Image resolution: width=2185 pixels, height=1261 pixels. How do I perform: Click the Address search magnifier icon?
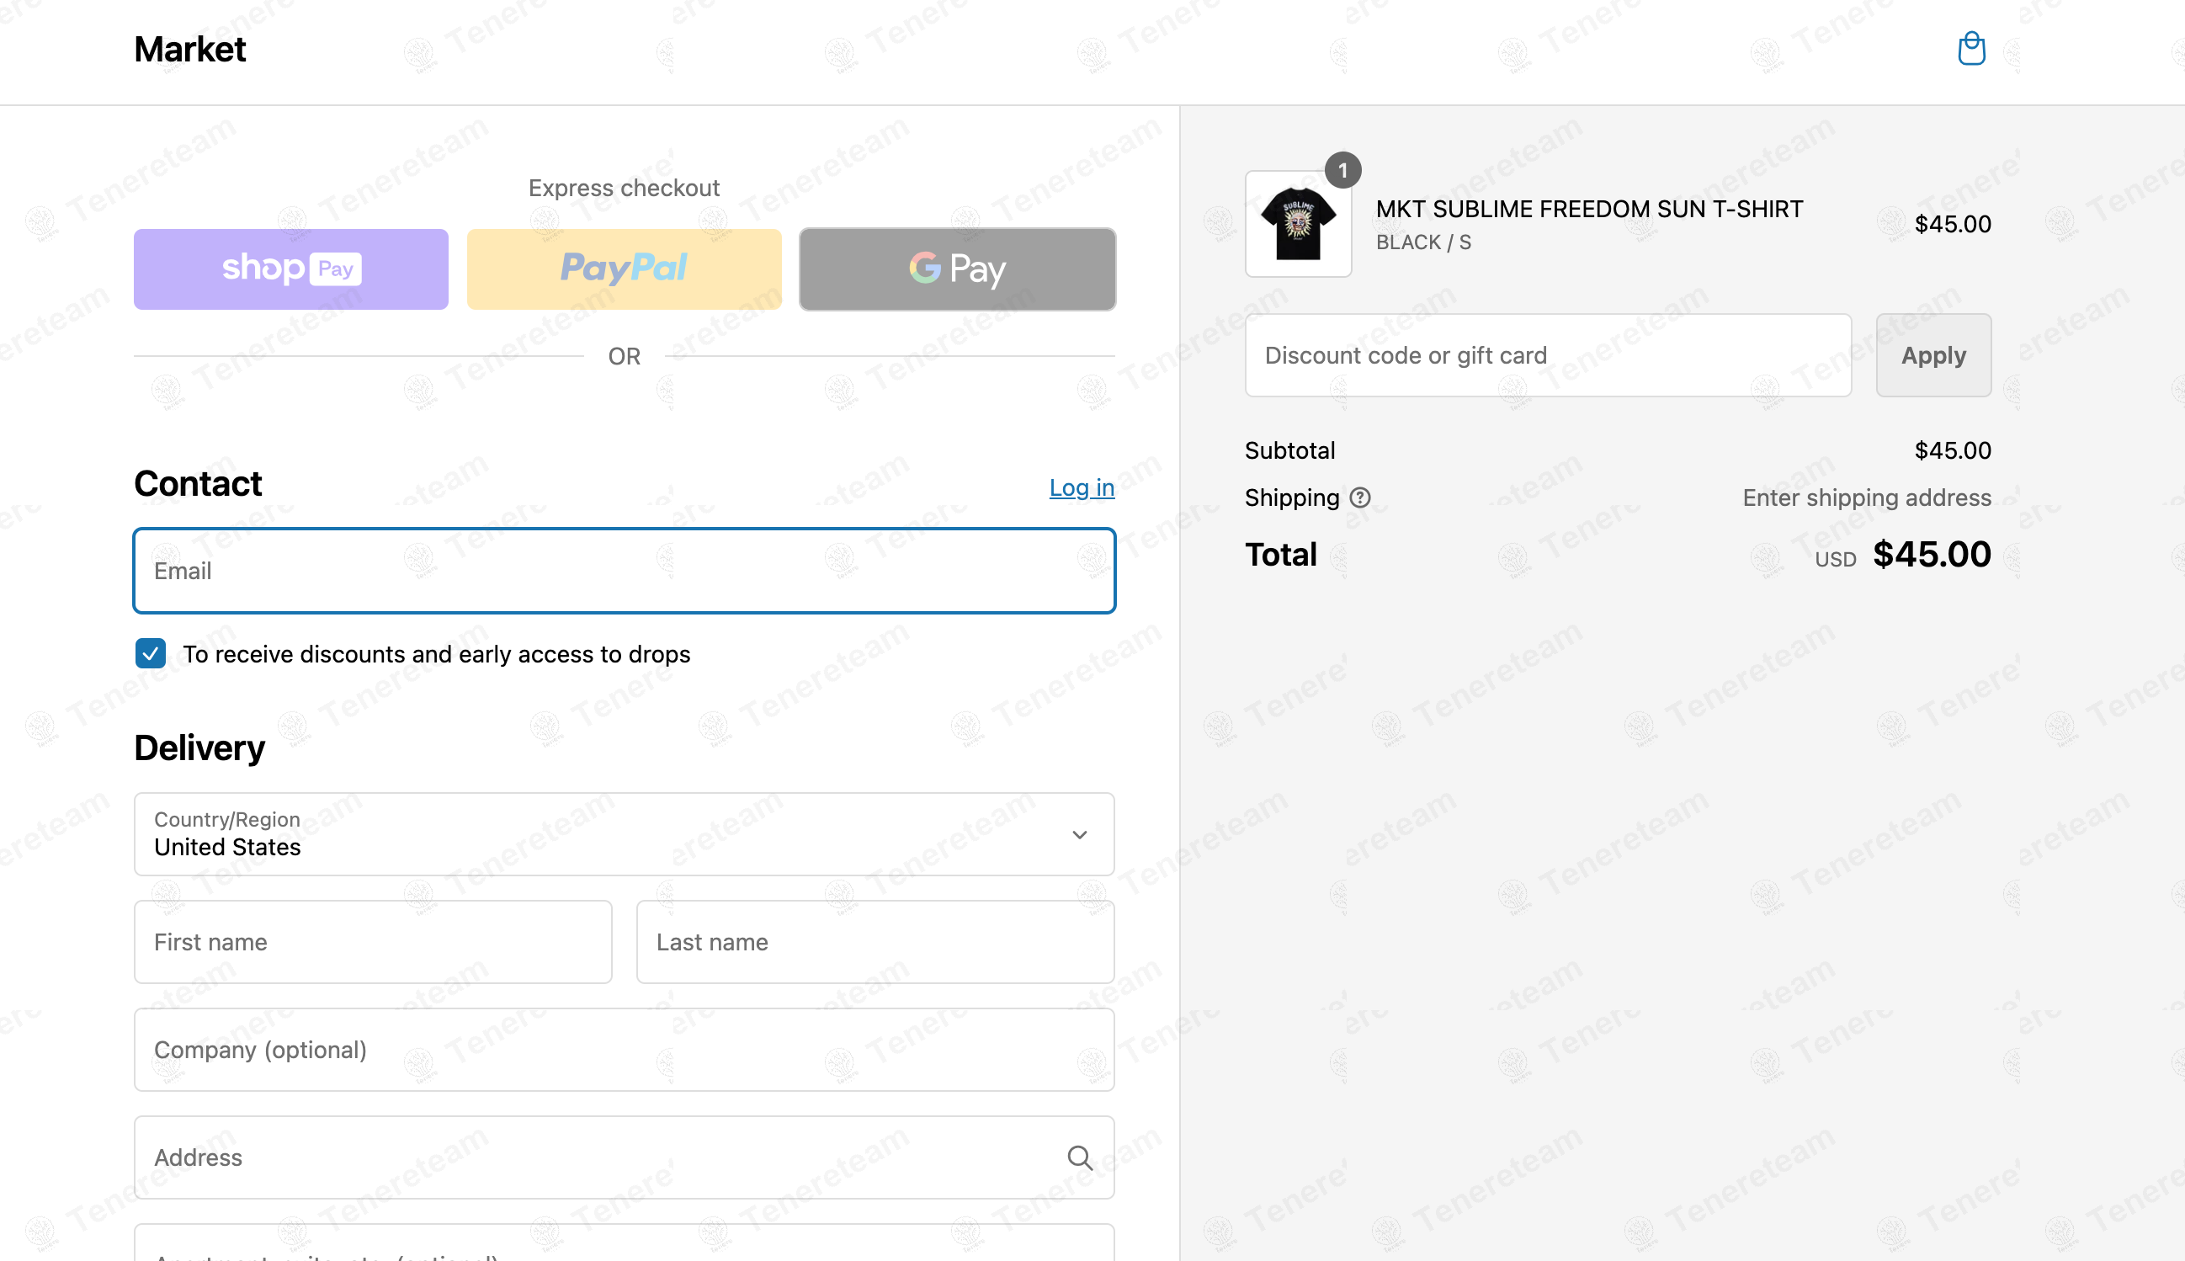[1080, 1157]
